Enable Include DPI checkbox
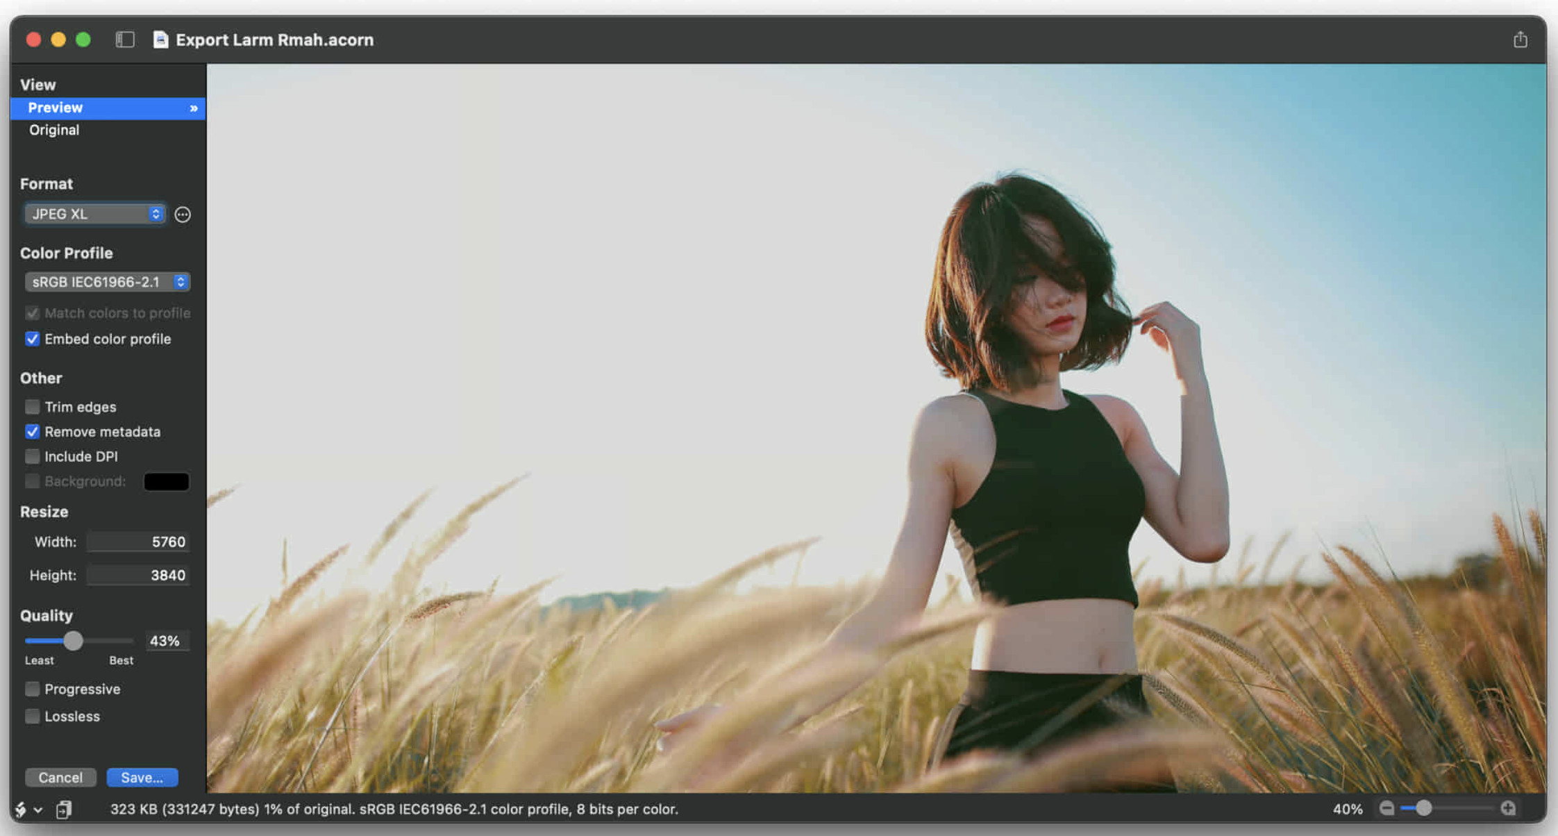1558x836 pixels. click(x=33, y=457)
